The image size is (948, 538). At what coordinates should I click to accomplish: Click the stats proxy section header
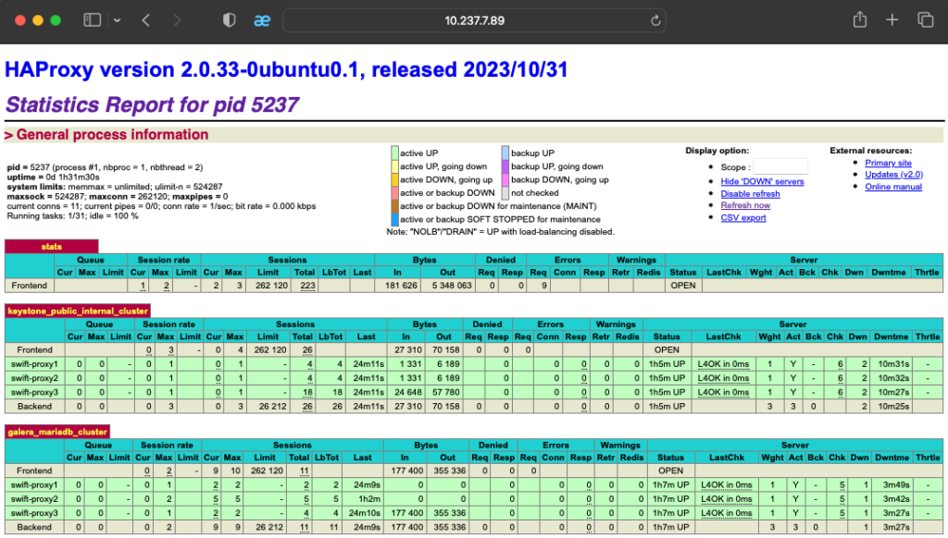(x=52, y=247)
